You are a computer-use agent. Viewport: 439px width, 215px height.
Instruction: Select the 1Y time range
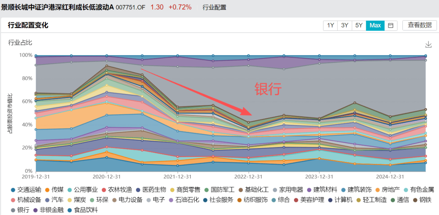330,25
